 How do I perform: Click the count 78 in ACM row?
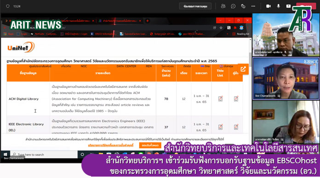pos(166,99)
